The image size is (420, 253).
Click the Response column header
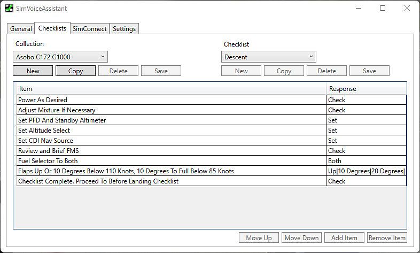343,89
